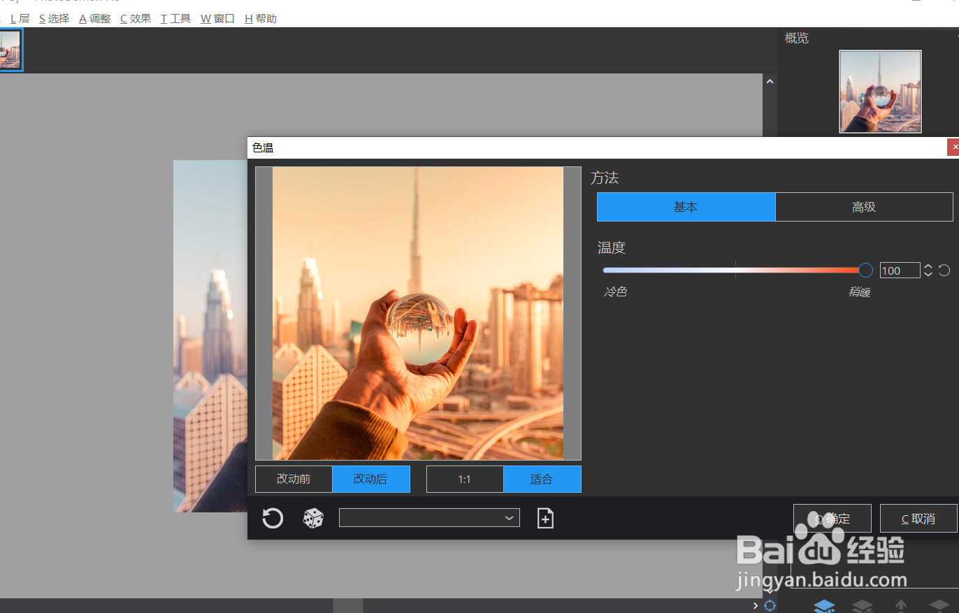Open the T工具 menu

[x=175, y=19]
